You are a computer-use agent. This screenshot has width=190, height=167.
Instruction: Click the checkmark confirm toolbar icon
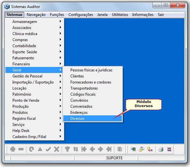click(x=48, y=149)
